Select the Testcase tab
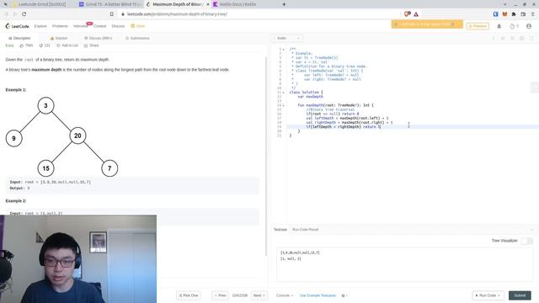The height and width of the screenshot is (303, 539). [280, 230]
